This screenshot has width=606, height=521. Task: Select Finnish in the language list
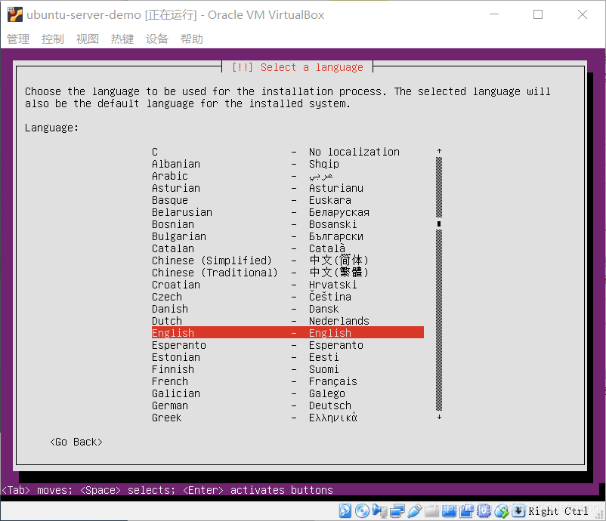coord(288,368)
